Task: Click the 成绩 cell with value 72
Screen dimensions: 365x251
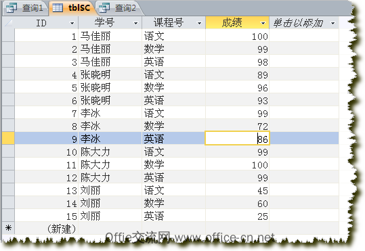Action: click(237, 126)
